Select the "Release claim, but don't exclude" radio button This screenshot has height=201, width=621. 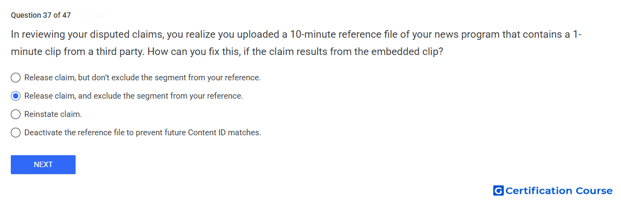tap(16, 78)
